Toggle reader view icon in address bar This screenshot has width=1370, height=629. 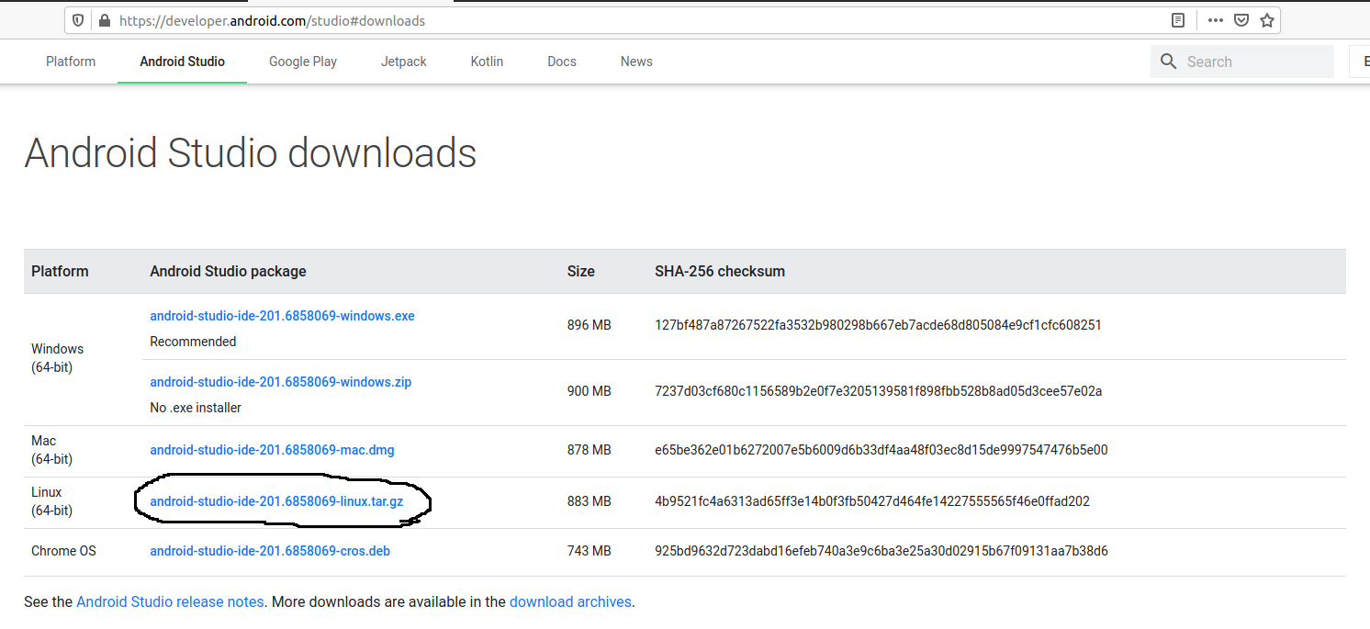pyautogui.click(x=1178, y=20)
